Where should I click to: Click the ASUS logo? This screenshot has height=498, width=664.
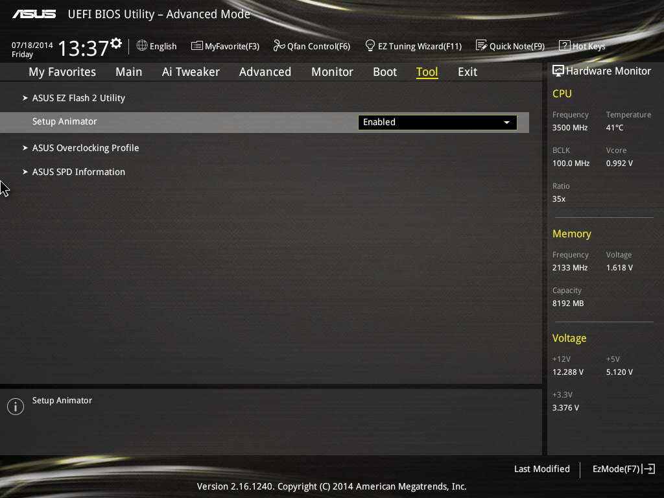[x=34, y=14]
